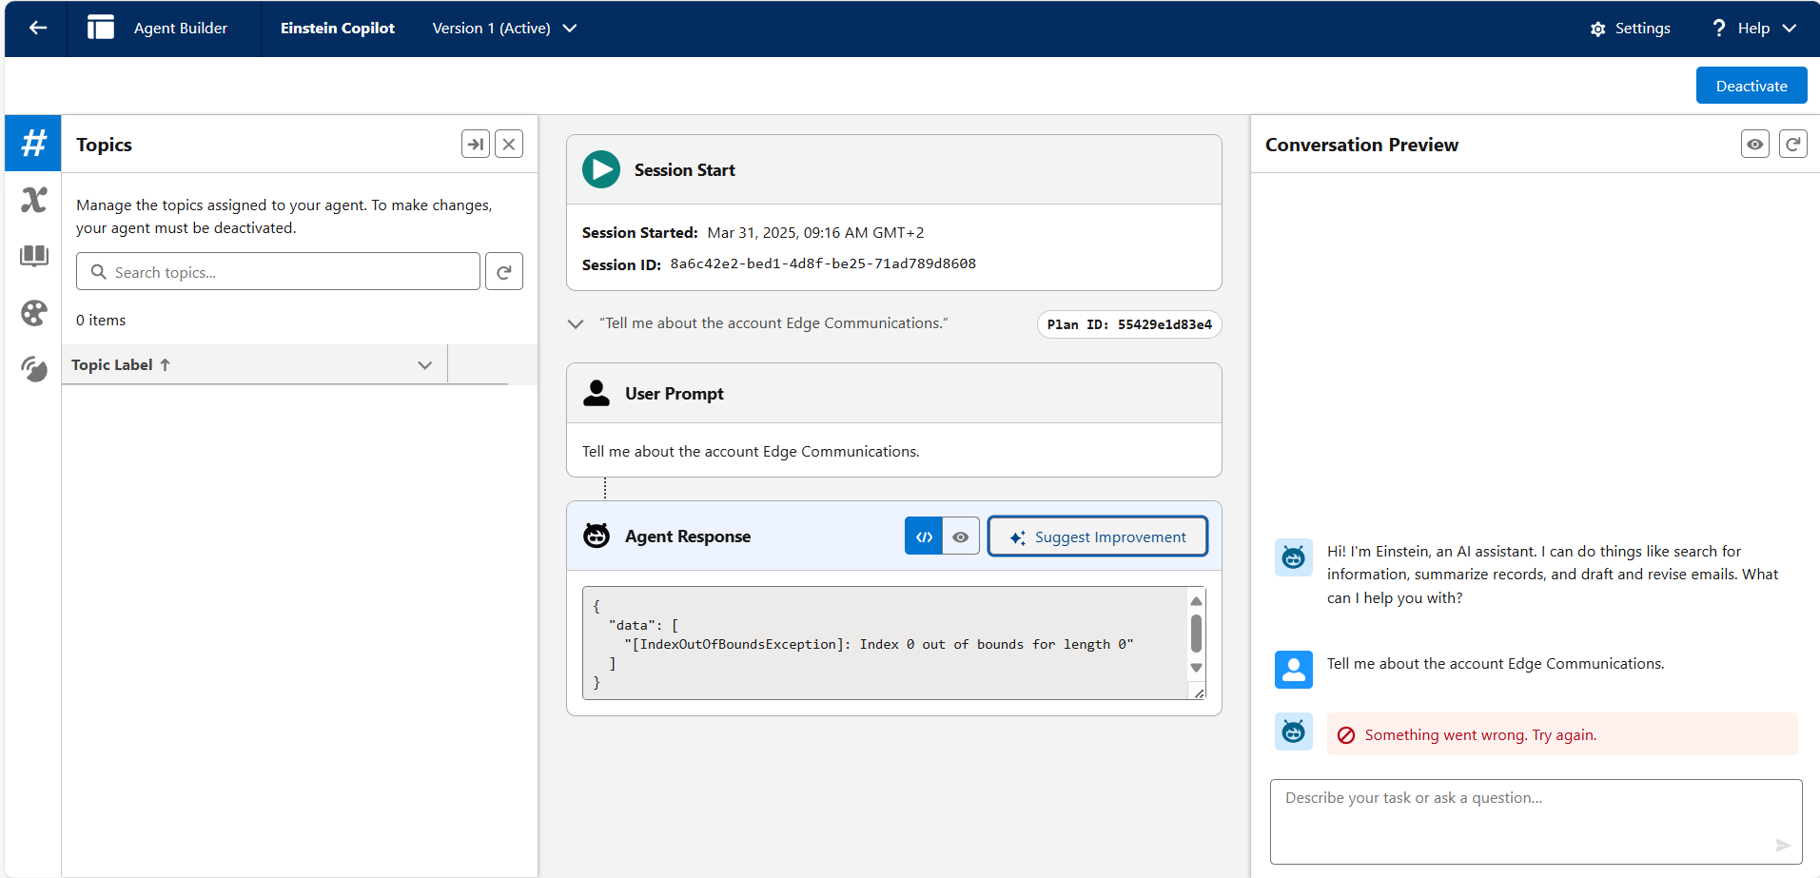The height and width of the screenshot is (878, 1820).
Task: Click the Session Started timestamp
Action: (x=815, y=233)
